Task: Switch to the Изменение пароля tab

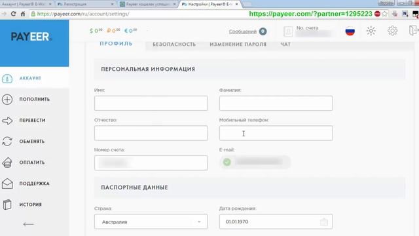Action: (238, 45)
